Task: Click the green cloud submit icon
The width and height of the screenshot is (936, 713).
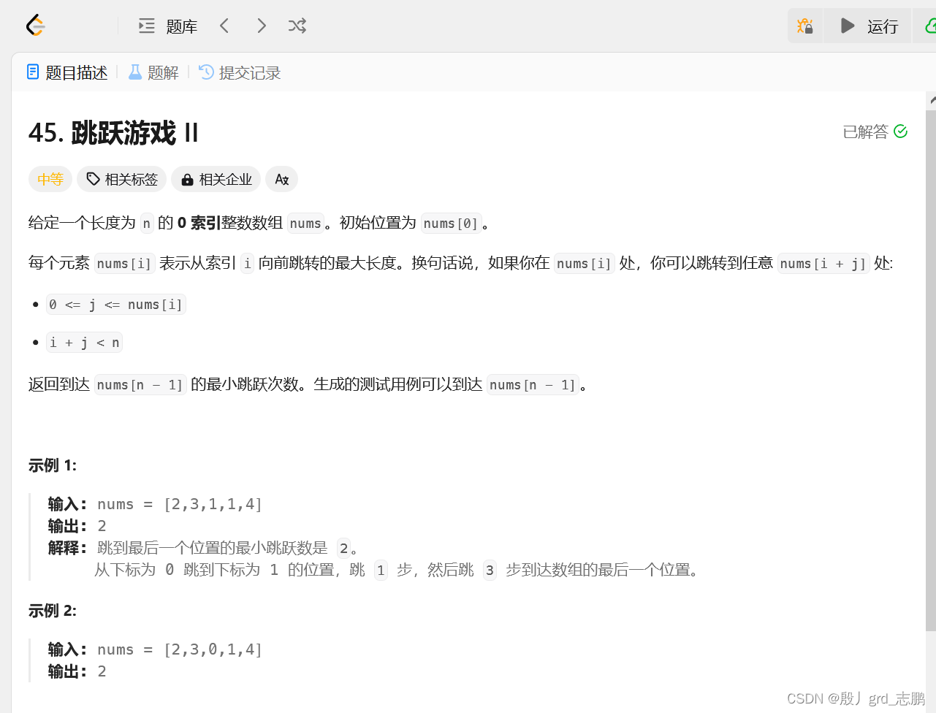Action: click(x=930, y=26)
